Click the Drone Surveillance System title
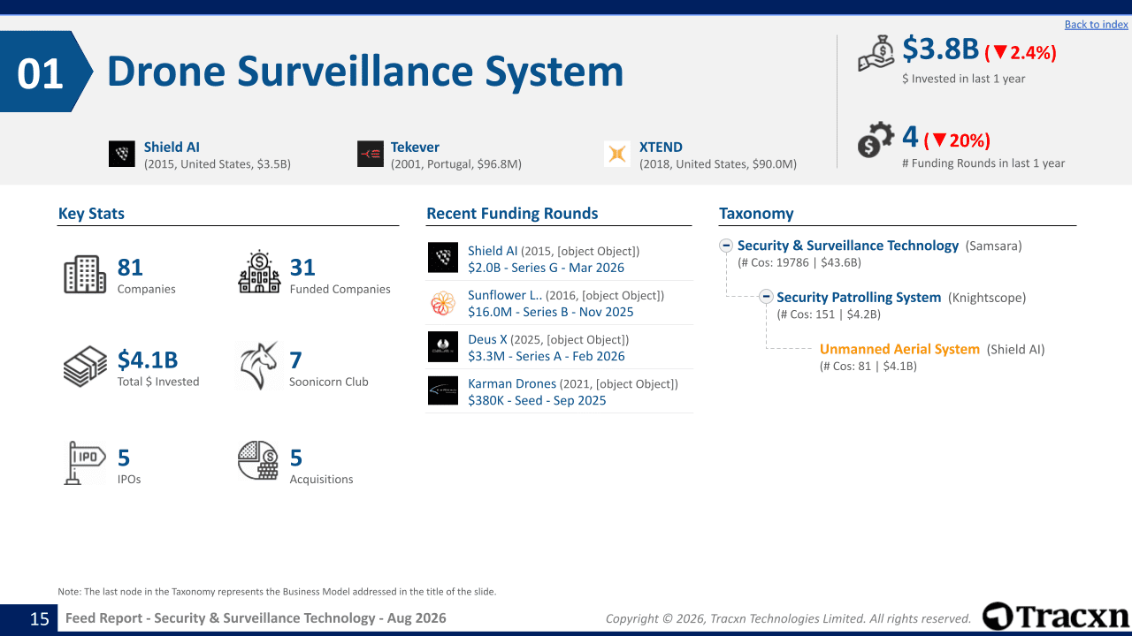 tap(365, 72)
